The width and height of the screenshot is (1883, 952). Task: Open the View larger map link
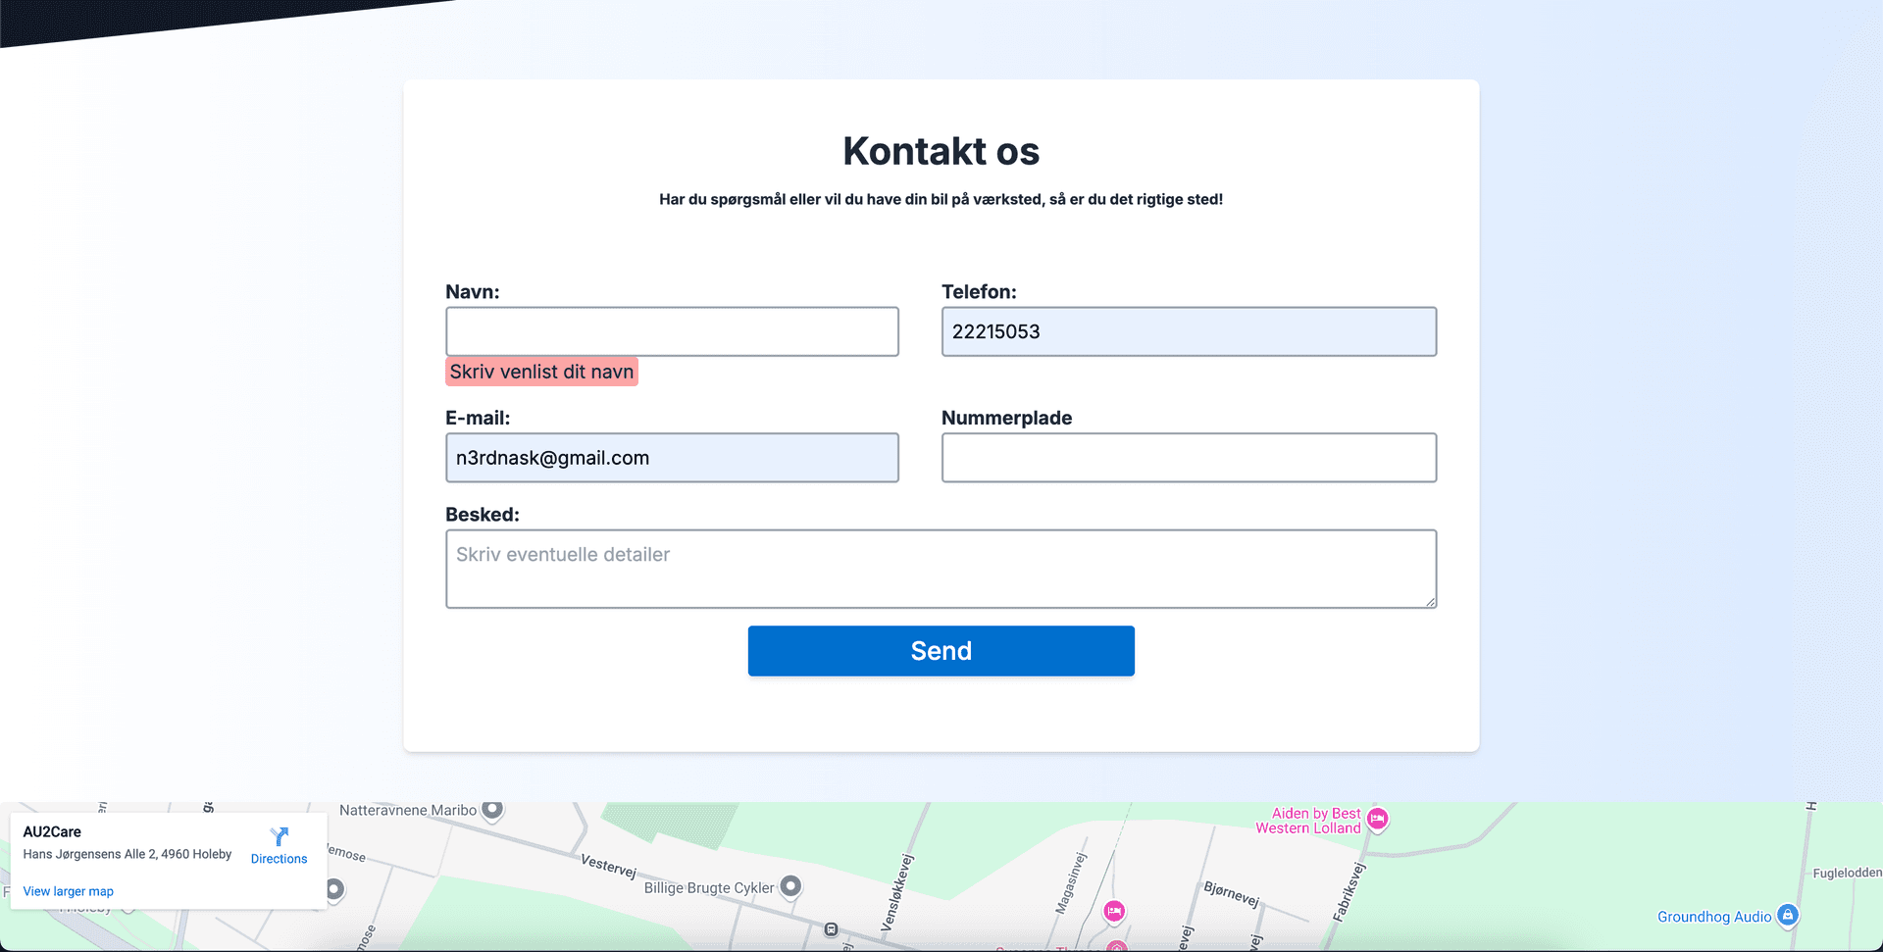(69, 891)
